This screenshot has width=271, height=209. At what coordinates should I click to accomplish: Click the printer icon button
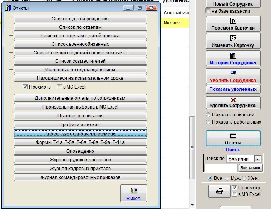pyautogui.click(x=219, y=191)
